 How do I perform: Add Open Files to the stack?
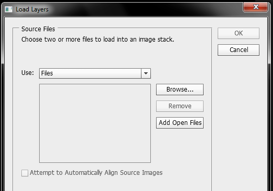(x=180, y=123)
